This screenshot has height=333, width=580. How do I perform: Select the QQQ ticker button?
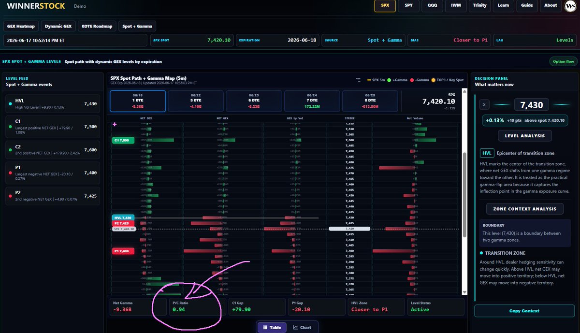[432, 5]
